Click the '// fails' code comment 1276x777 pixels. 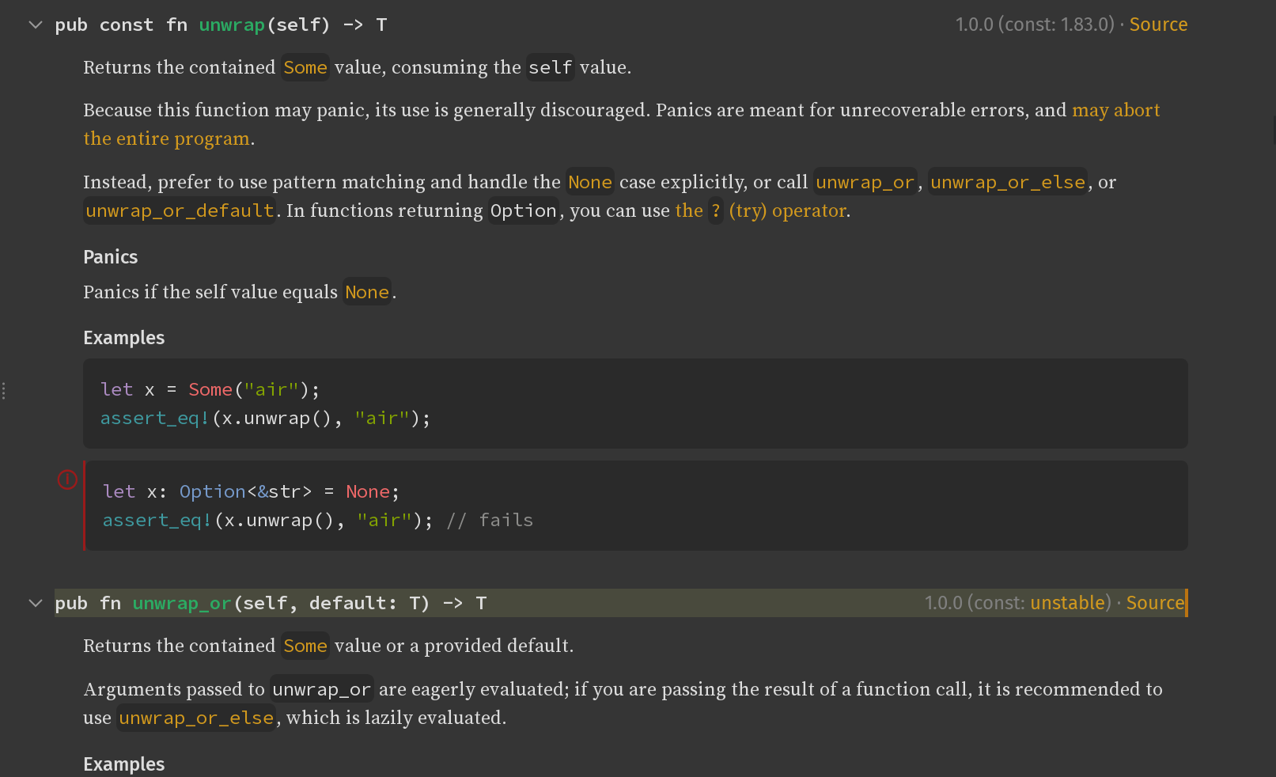pos(490,520)
